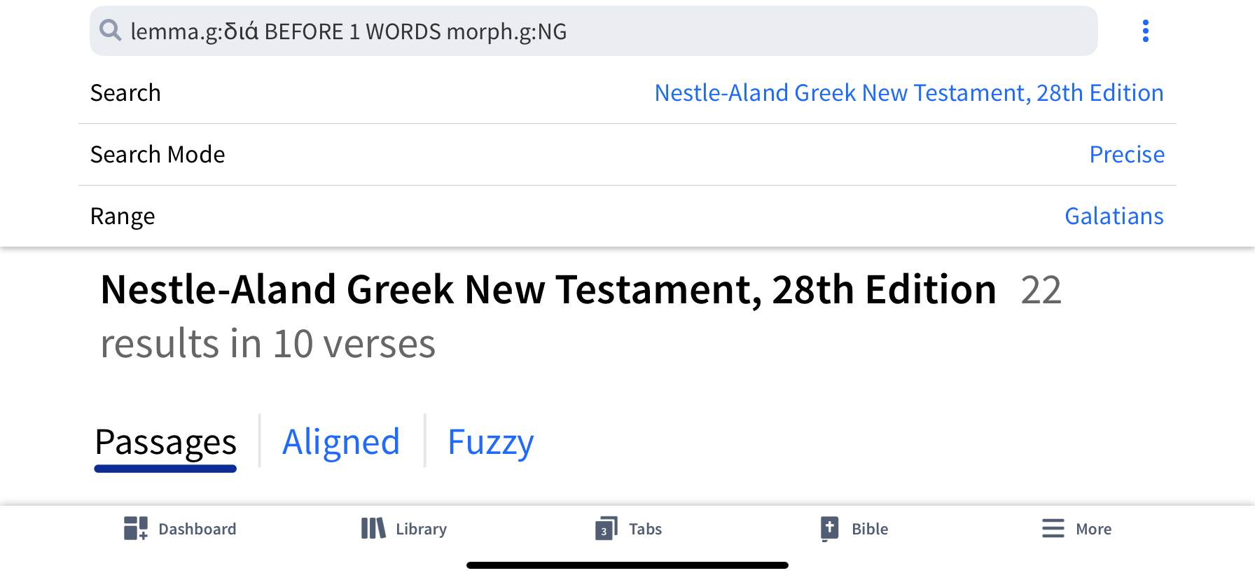Open the three-dot overflow menu

click(1146, 31)
